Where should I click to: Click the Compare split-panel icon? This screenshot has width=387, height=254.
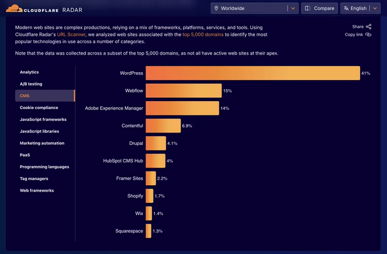point(307,9)
